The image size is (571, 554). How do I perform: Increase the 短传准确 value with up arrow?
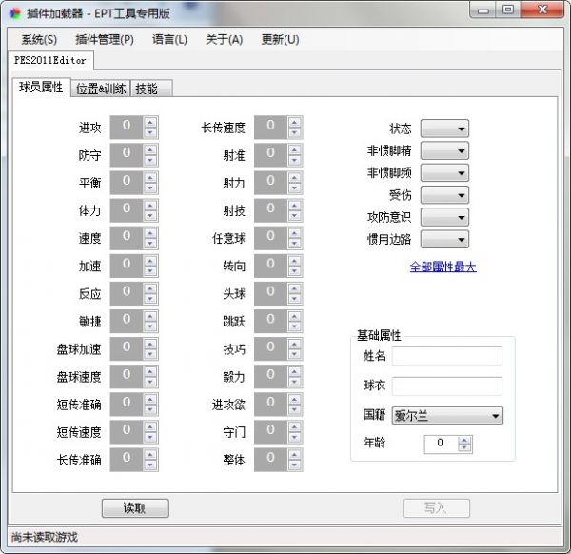coord(150,399)
